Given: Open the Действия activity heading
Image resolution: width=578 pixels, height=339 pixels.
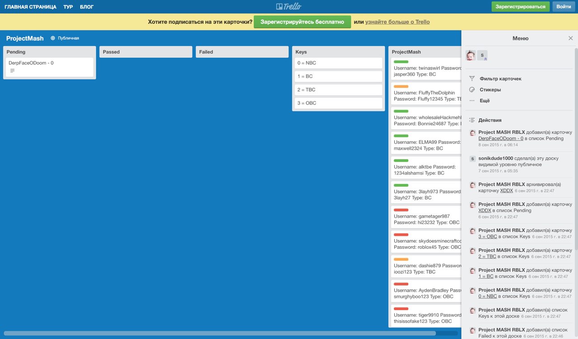Looking at the screenshot, I should (x=490, y=120).
